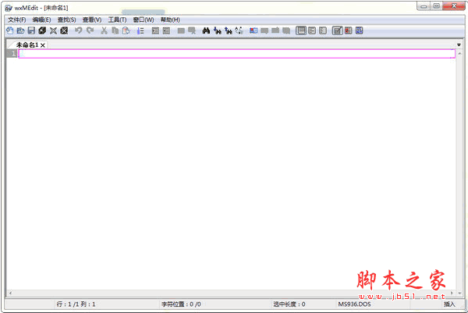Click the 插入 insert mode status entry
This screenshot has width=468, height=313.
coord(449,304)
